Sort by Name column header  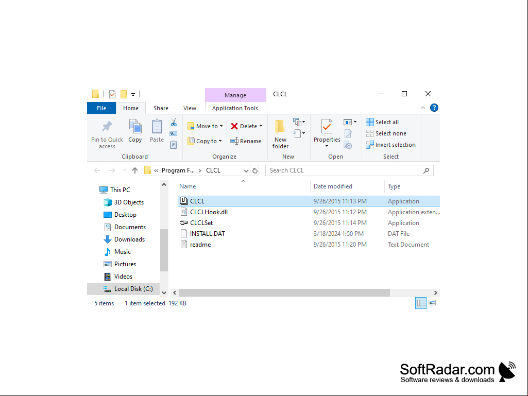click(187, 186)
